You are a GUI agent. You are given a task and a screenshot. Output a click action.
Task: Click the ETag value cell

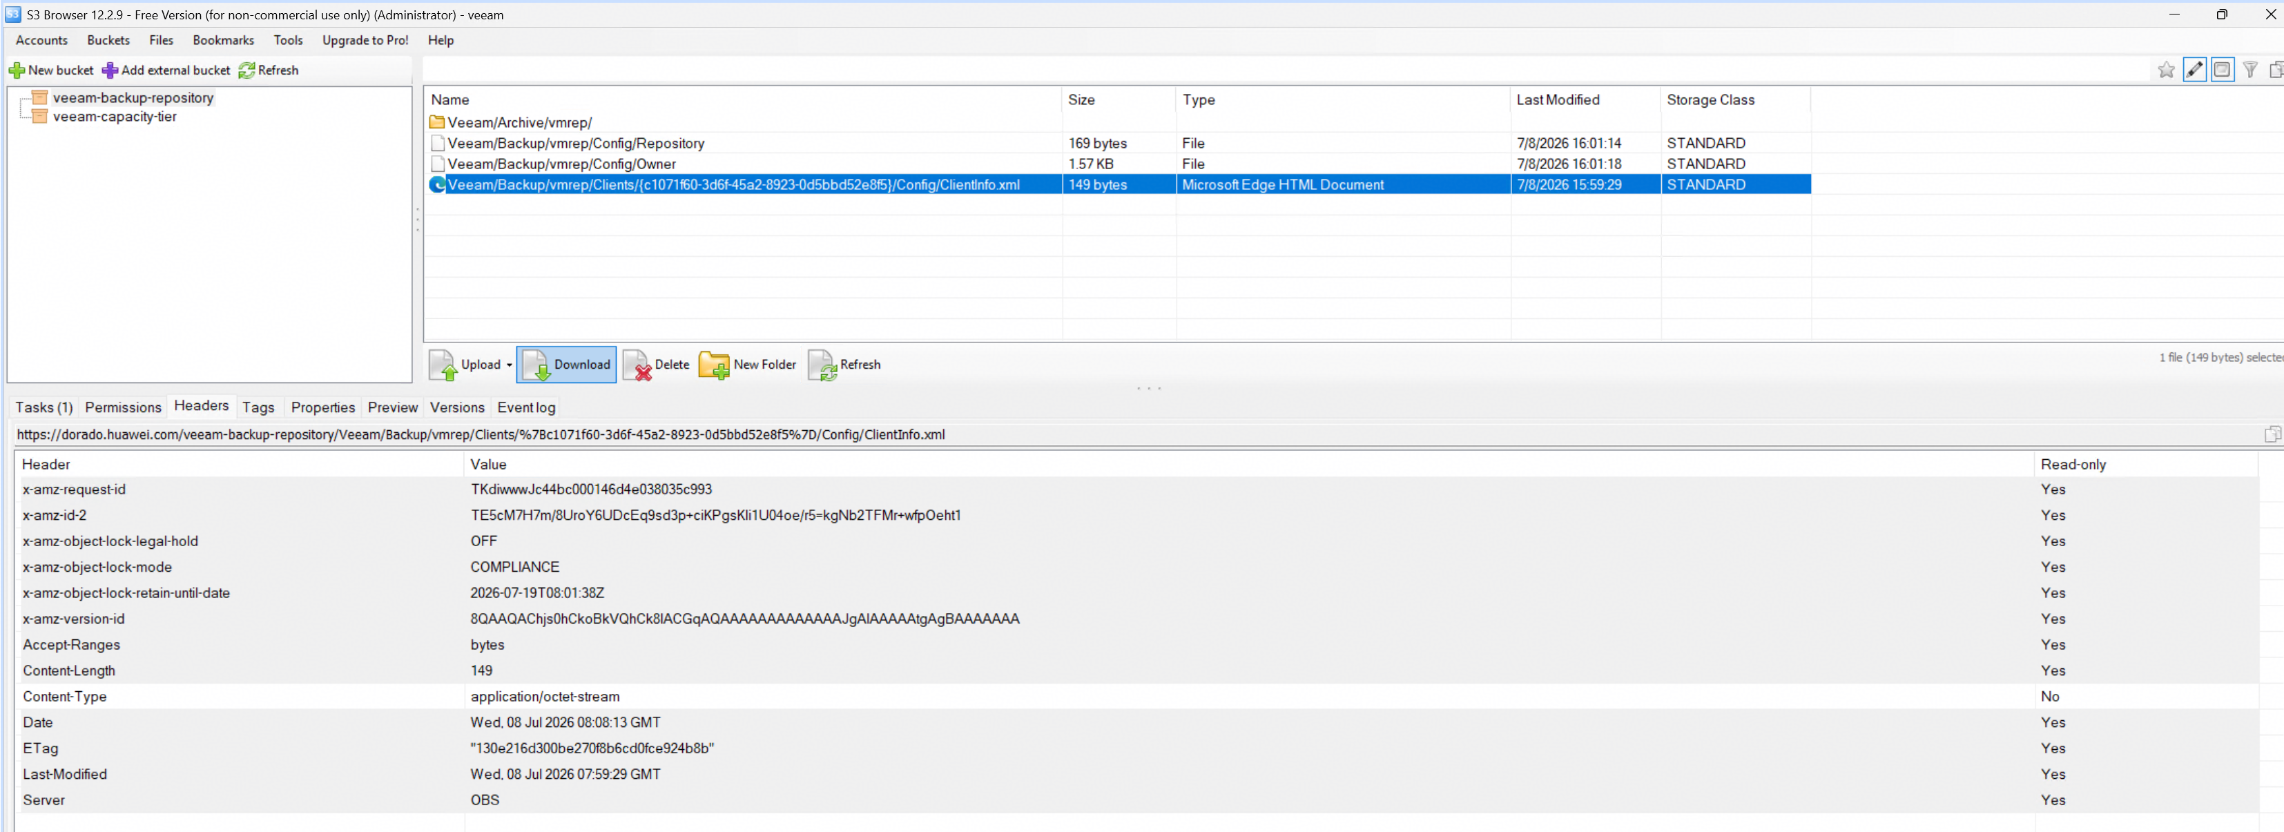click(592, 748)
